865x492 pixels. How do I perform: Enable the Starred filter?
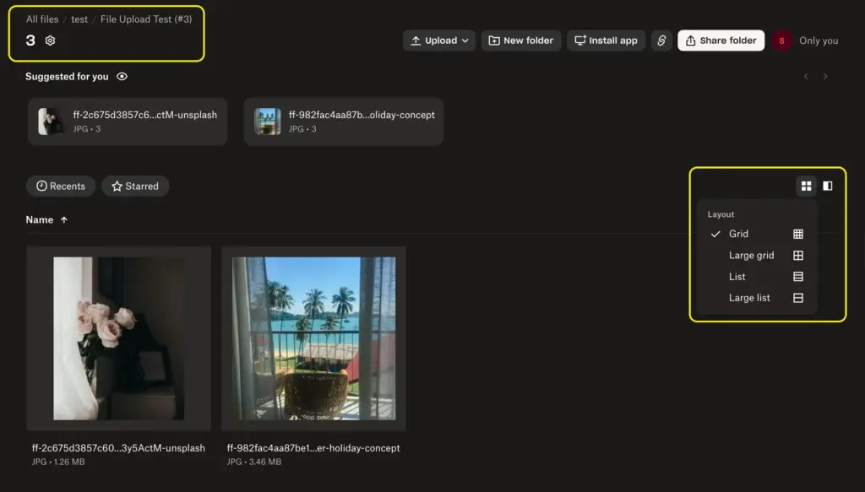click(x=135, y=186)
